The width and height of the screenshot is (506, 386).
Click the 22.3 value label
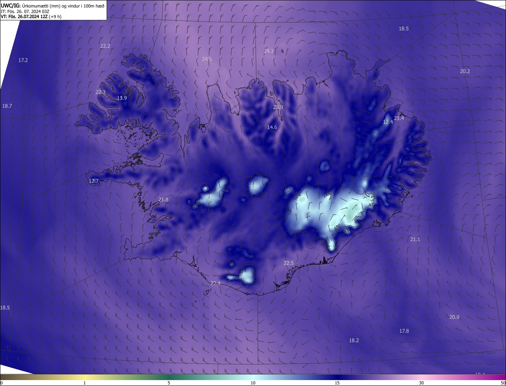100,92
